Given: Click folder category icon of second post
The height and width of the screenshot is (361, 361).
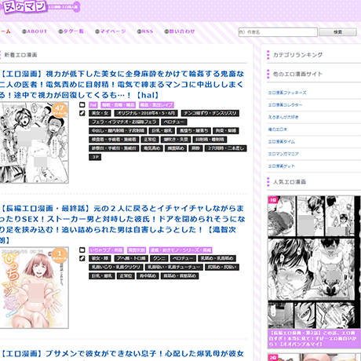Looking at the screenshot, I should [82, 250].
